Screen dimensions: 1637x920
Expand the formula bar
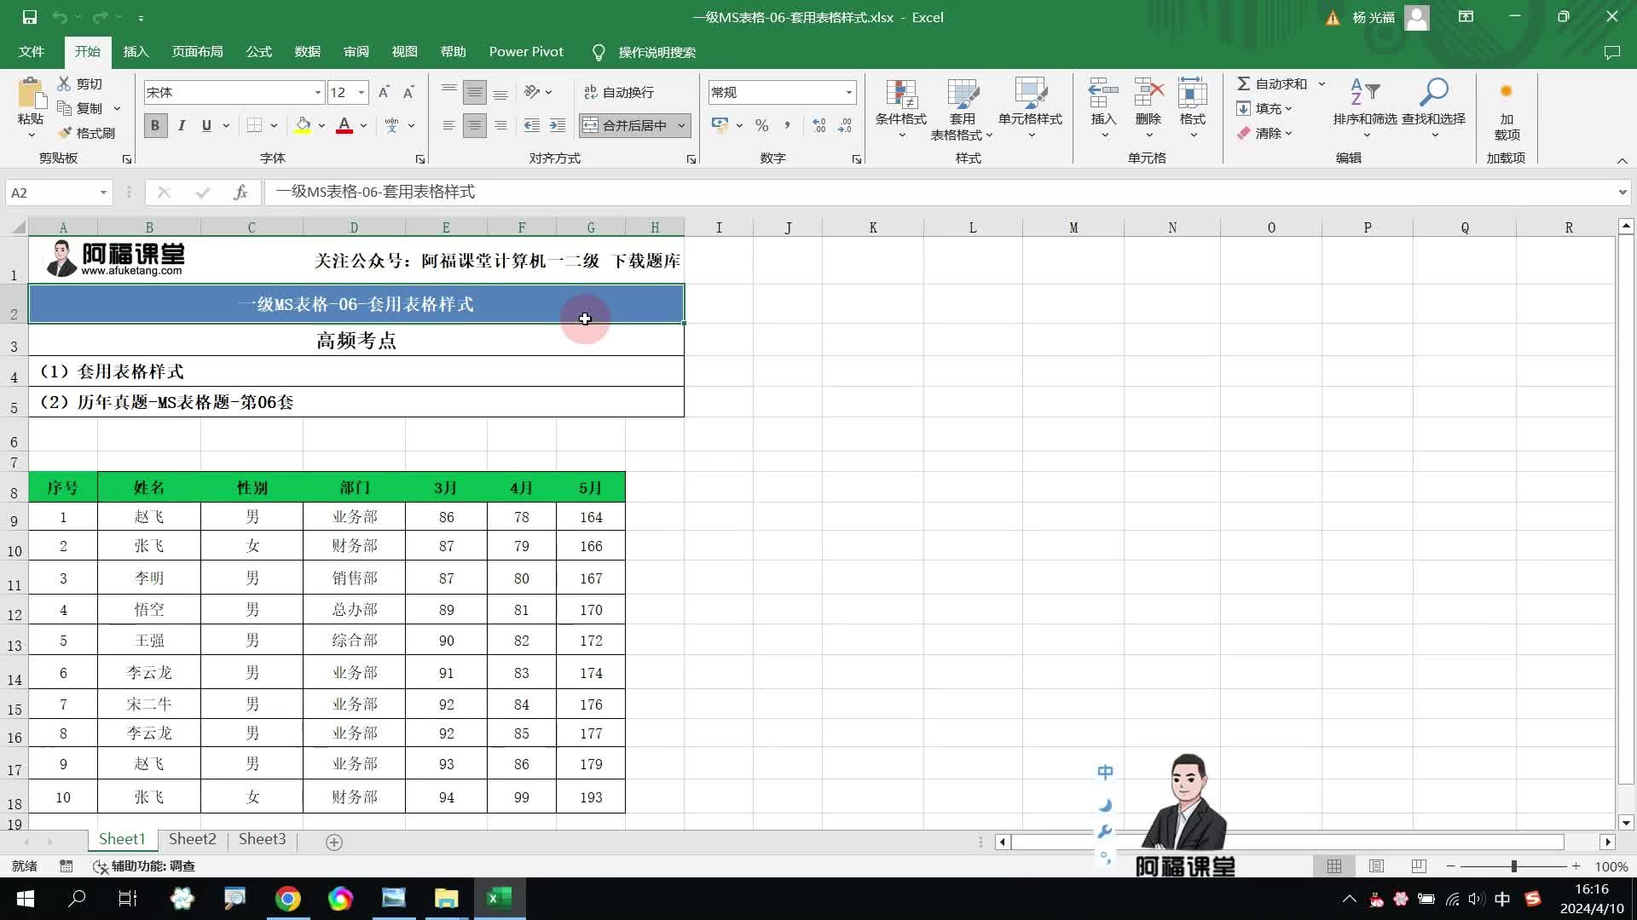(x=1622, y=193)
